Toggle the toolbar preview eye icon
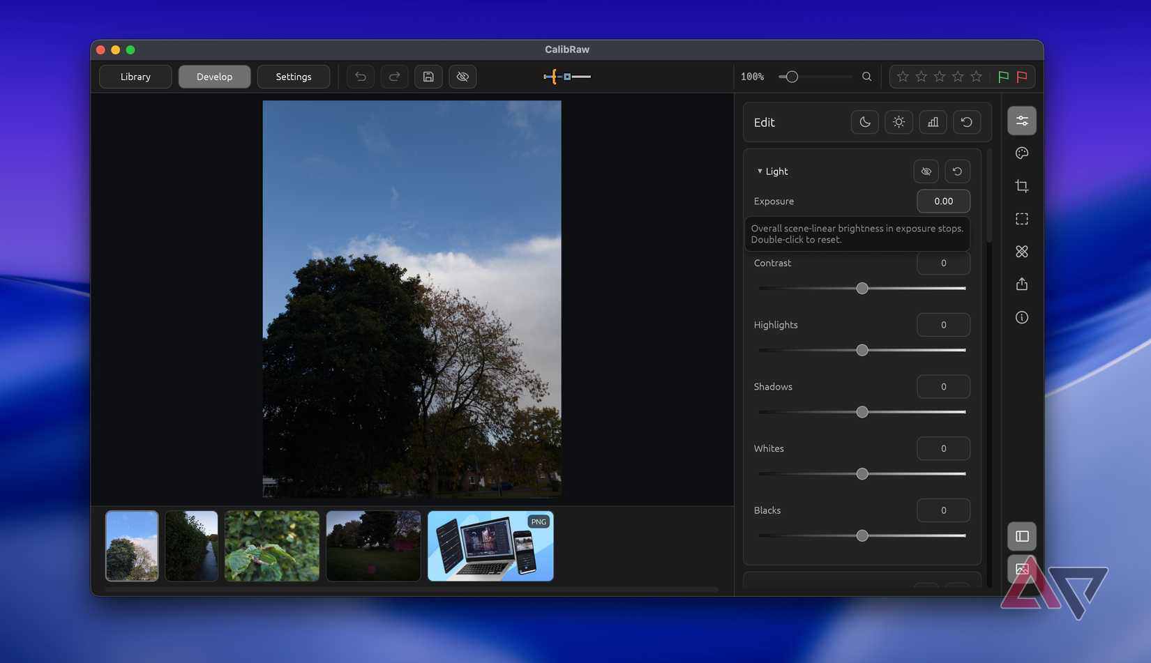 coord(462,77)
